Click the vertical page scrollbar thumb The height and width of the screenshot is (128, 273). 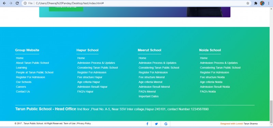tap(271, 112)
